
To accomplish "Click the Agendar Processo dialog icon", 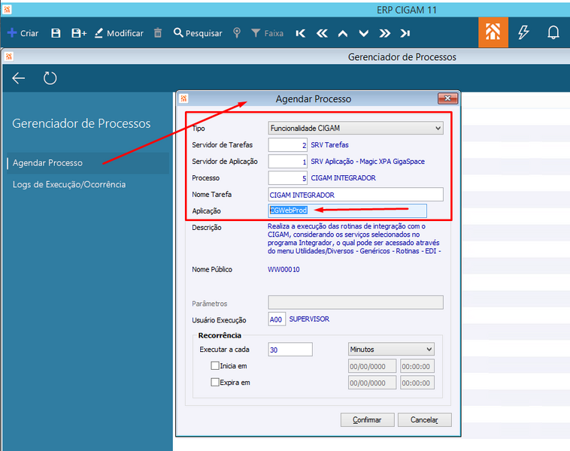I will [x=183, y=98].
